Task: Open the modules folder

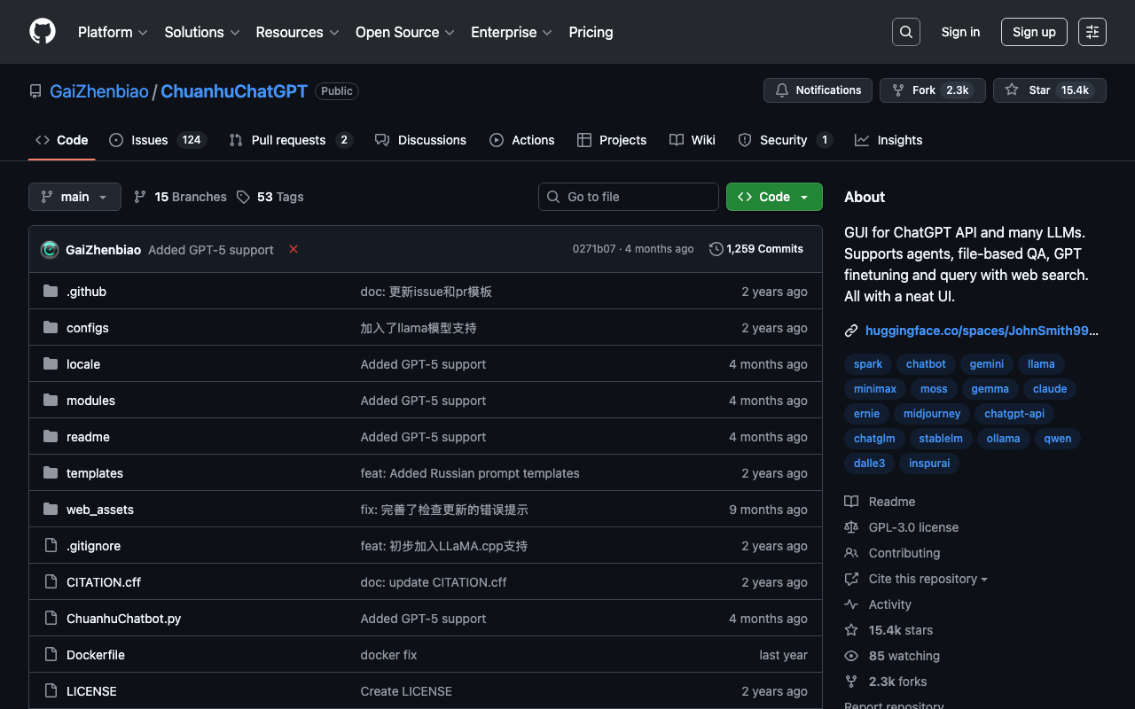Action: pyautogui.click(x=90, y=401)
